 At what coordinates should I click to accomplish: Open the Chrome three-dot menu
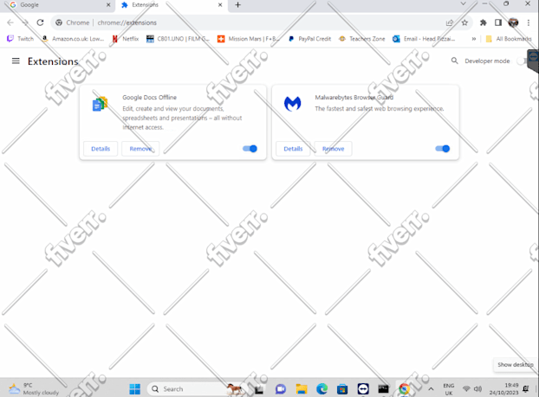click(529, 22)
